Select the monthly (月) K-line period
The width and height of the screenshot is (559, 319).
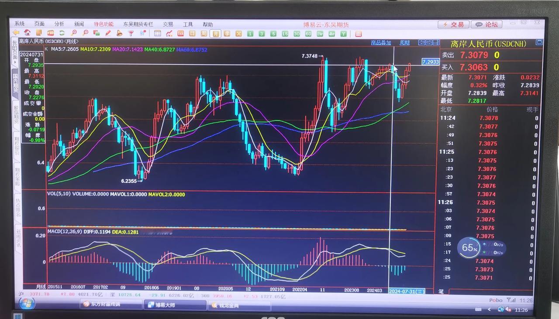[216, 33]
